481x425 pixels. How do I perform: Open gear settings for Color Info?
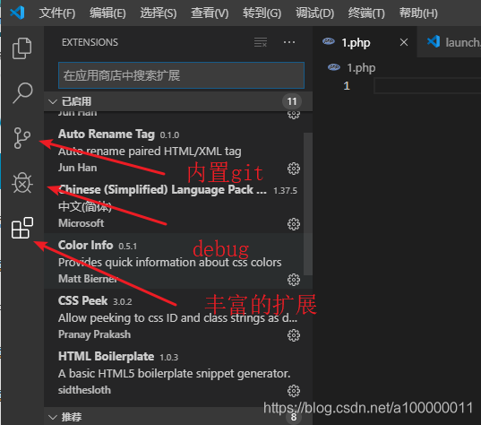tap(294, 280)
